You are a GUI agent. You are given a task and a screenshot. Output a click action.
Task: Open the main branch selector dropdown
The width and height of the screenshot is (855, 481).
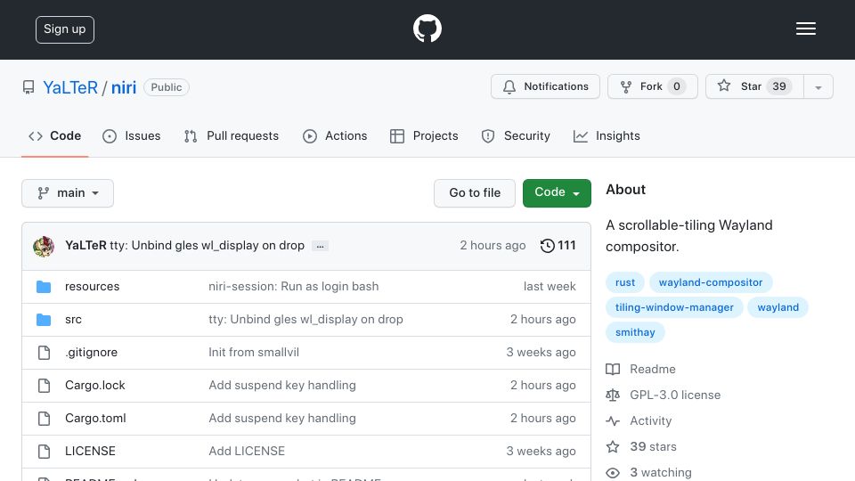pyautogui.click(x=68, y=193)
